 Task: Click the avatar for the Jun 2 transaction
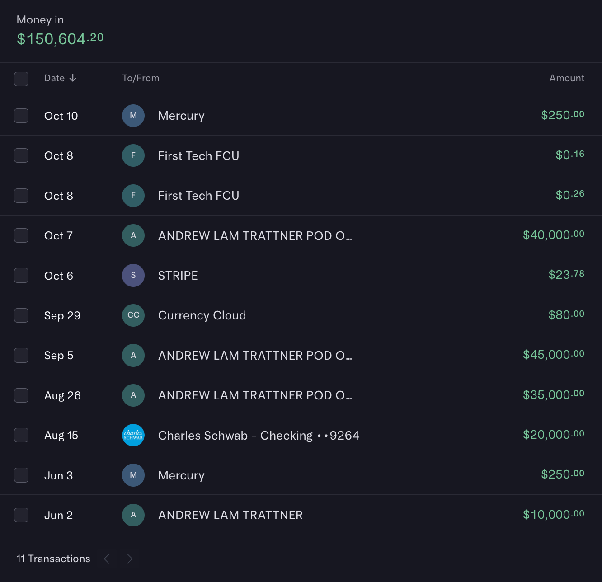(x=133, y=515)
